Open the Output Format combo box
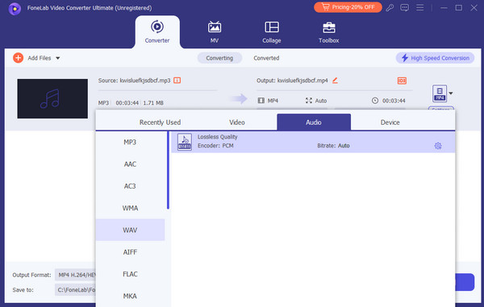The width and height of the screenshot is (484, 307). [x=75, y=275]
